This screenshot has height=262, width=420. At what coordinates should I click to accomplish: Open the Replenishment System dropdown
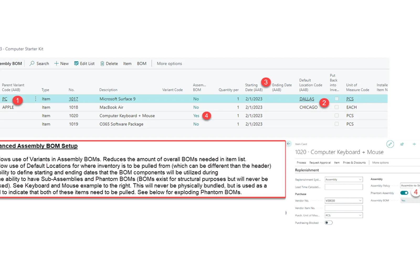(344, 179)
